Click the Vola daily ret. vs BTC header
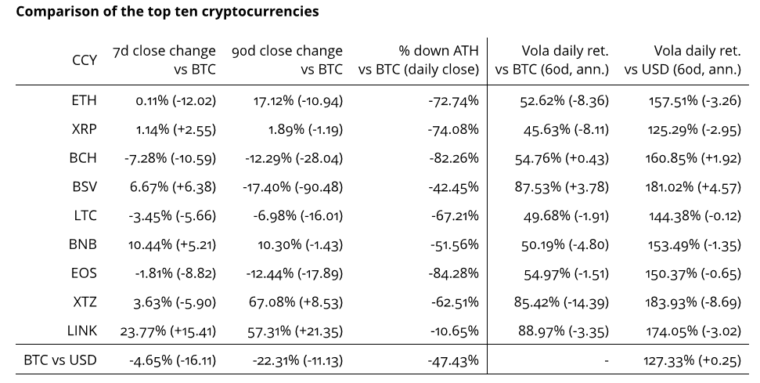Viewport: 760px width, 383px height. (x=552, y=60)
